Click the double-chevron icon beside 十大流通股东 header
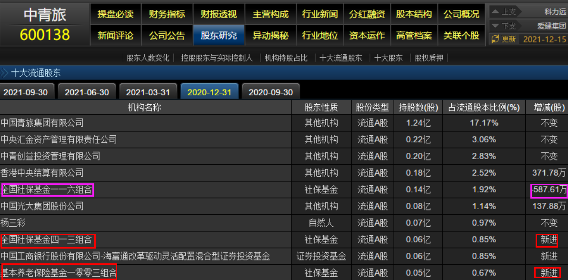 pyautogui.click(x=4, y=73)
